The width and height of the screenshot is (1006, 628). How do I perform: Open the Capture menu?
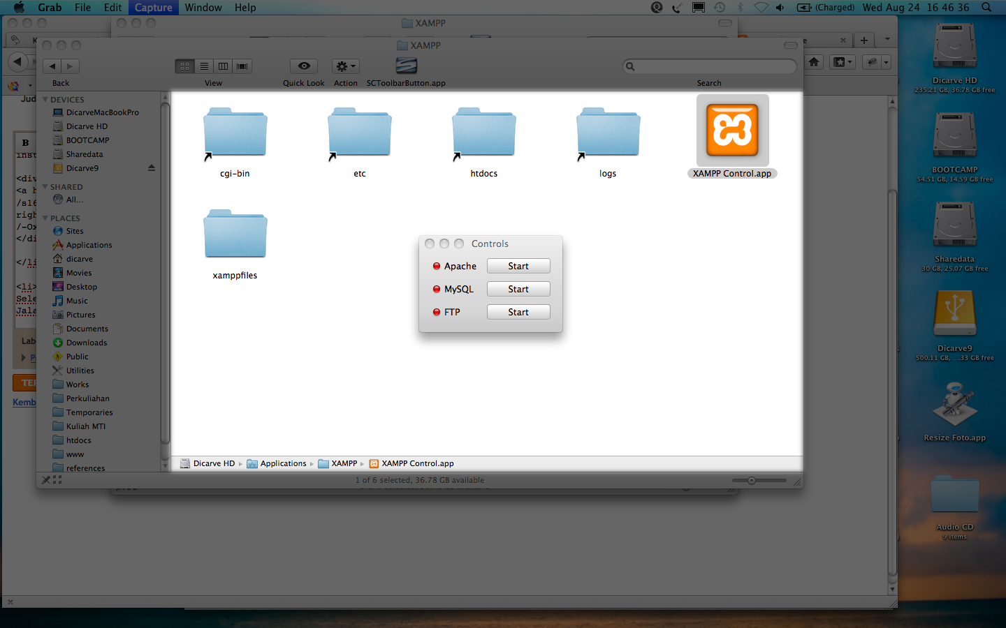pos(153,7)
